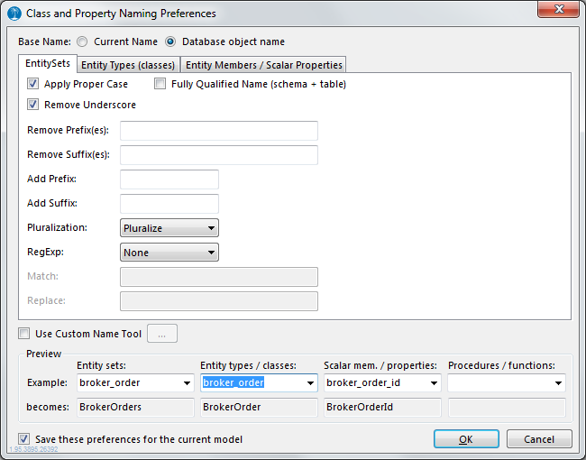Expand Scalar mem. / properties example combo box
Viewport: 586px width, 460px height.
coord(435,383)
